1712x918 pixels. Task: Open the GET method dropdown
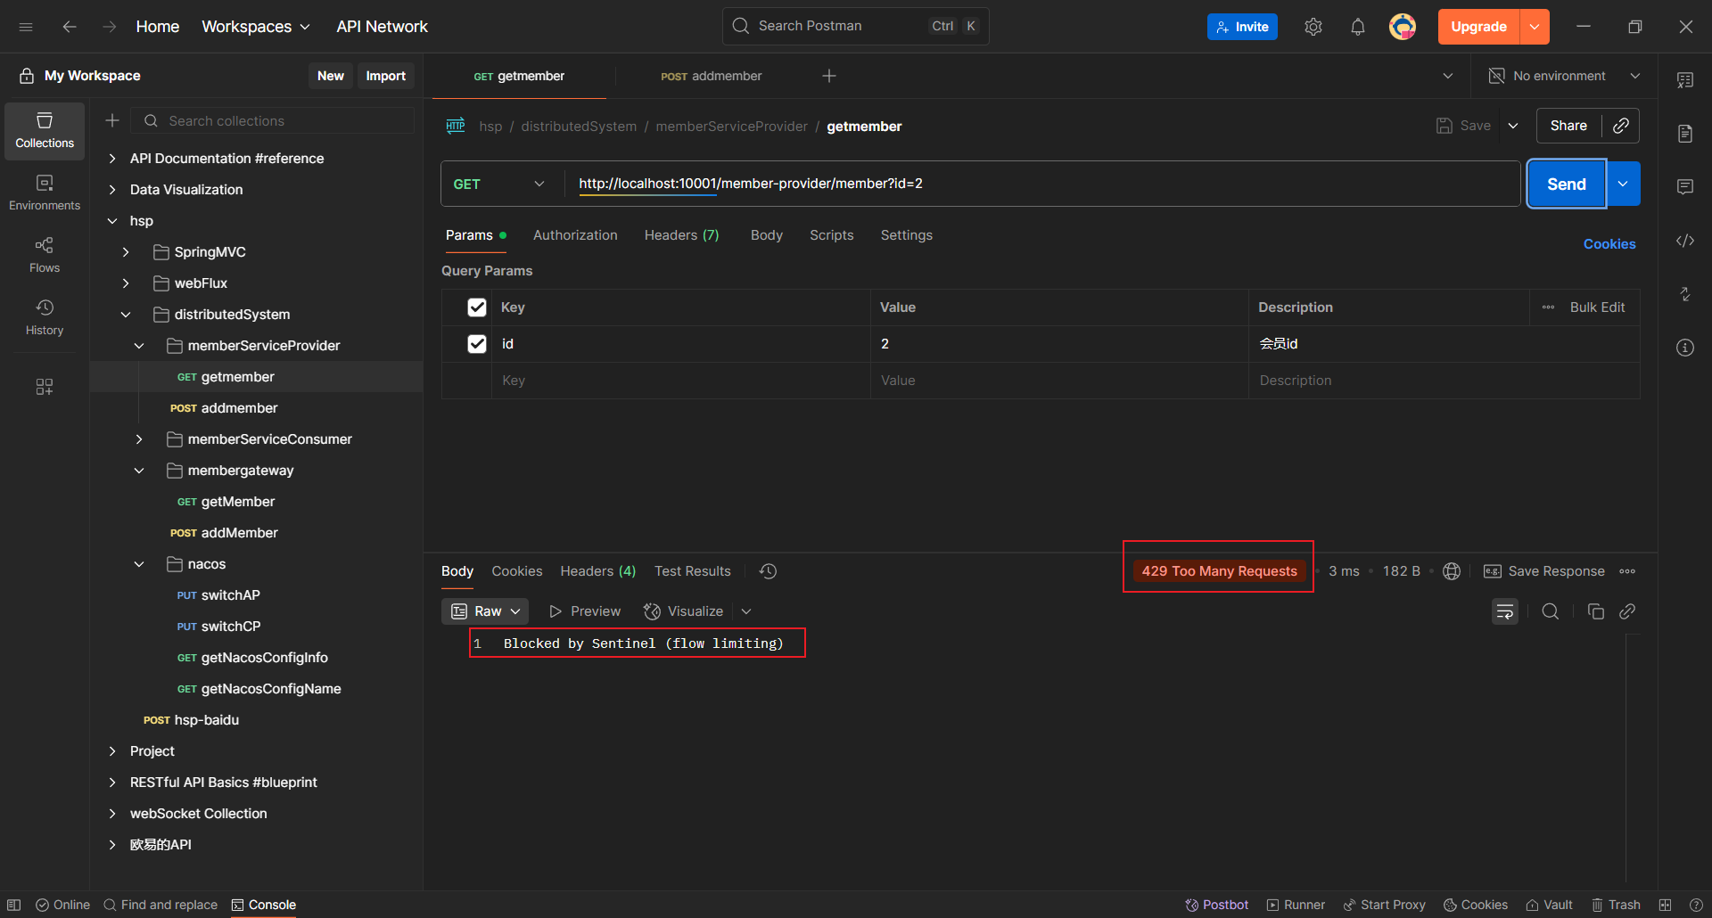(x=499, y=184)
